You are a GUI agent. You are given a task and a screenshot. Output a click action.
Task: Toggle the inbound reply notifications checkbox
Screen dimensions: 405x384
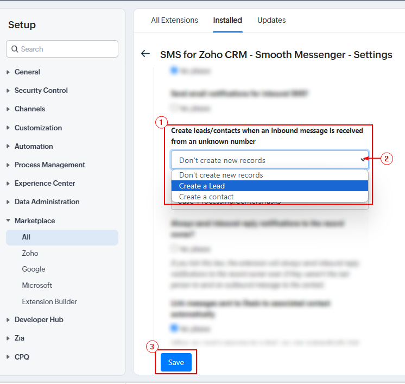[174, 248]
